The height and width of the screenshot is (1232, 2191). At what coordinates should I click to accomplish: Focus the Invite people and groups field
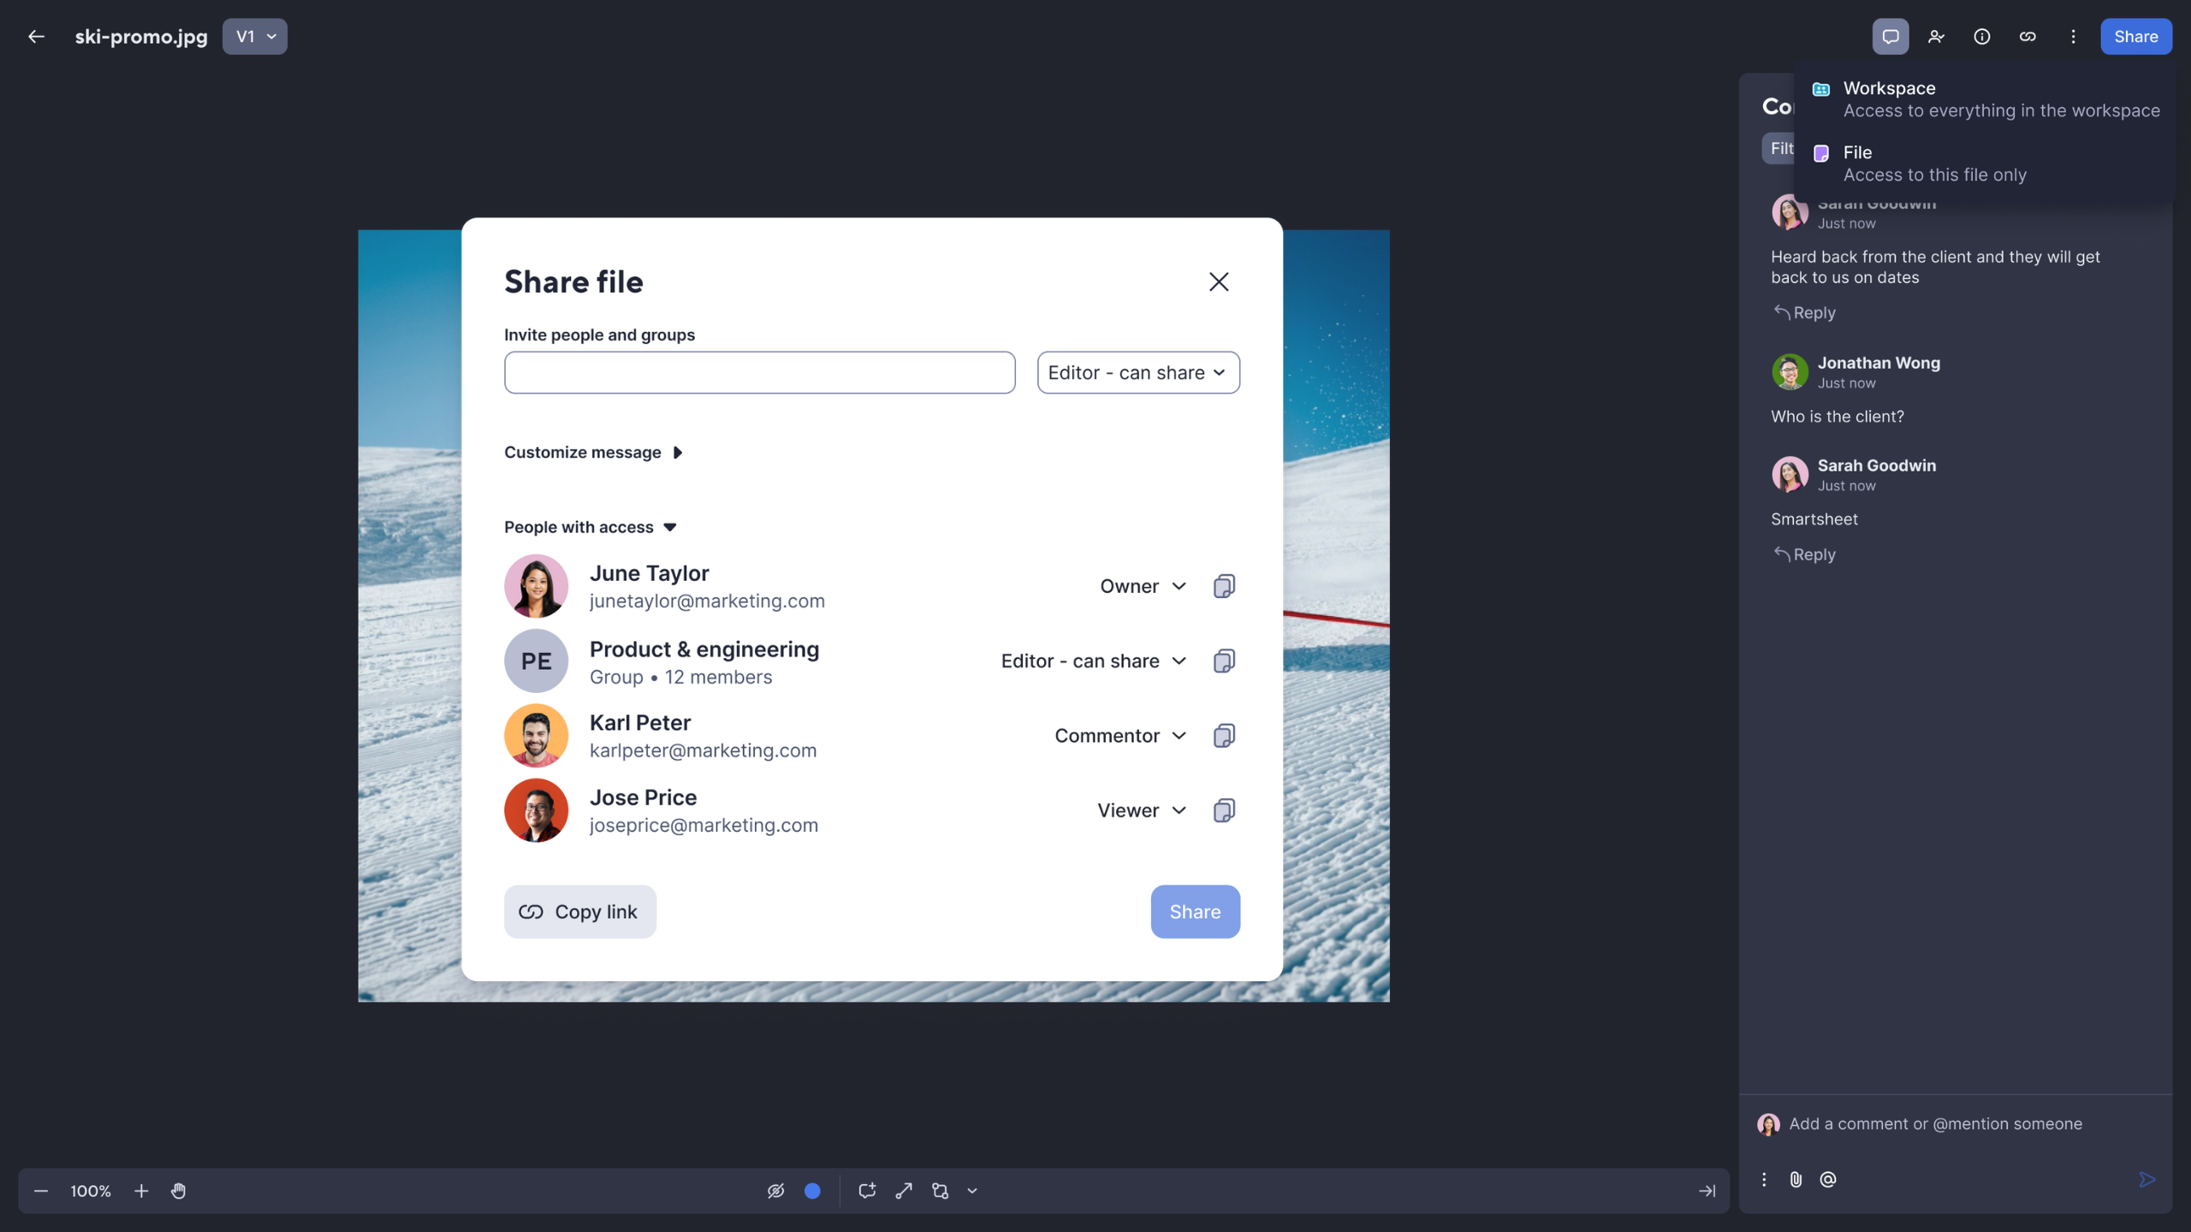(760, 372)
